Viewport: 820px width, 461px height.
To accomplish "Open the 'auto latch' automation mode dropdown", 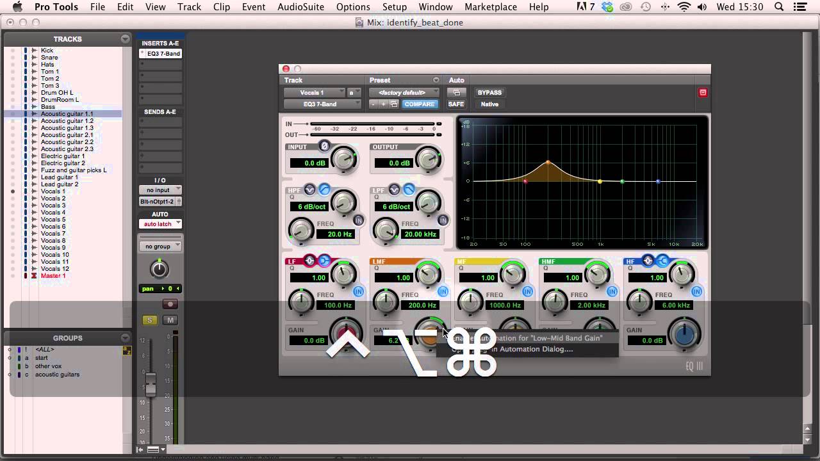I will (x=160, y=224).
